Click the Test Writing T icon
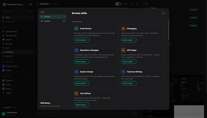This screenshot has width=207, height=118. (x=76, y=93)
